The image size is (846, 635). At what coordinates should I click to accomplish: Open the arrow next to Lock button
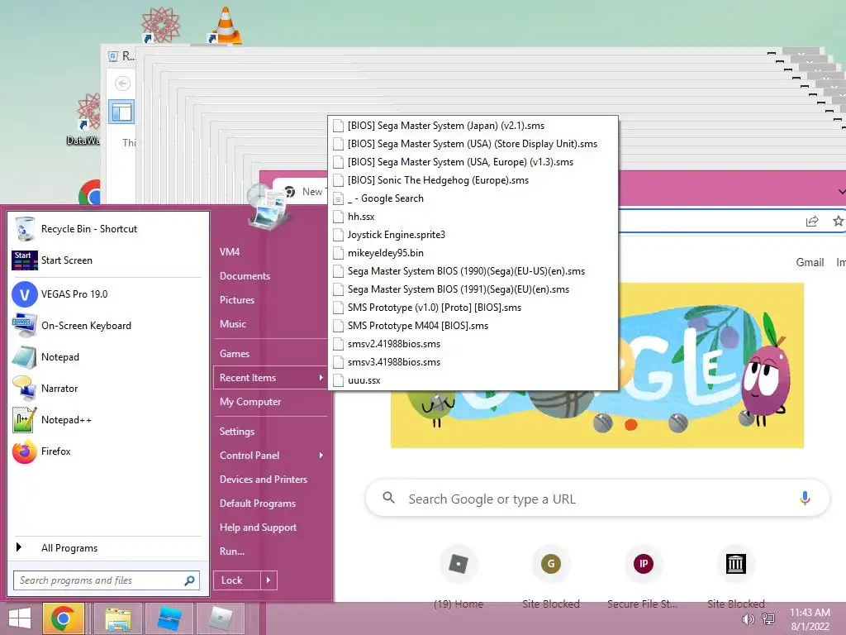(x=269, y=580)
